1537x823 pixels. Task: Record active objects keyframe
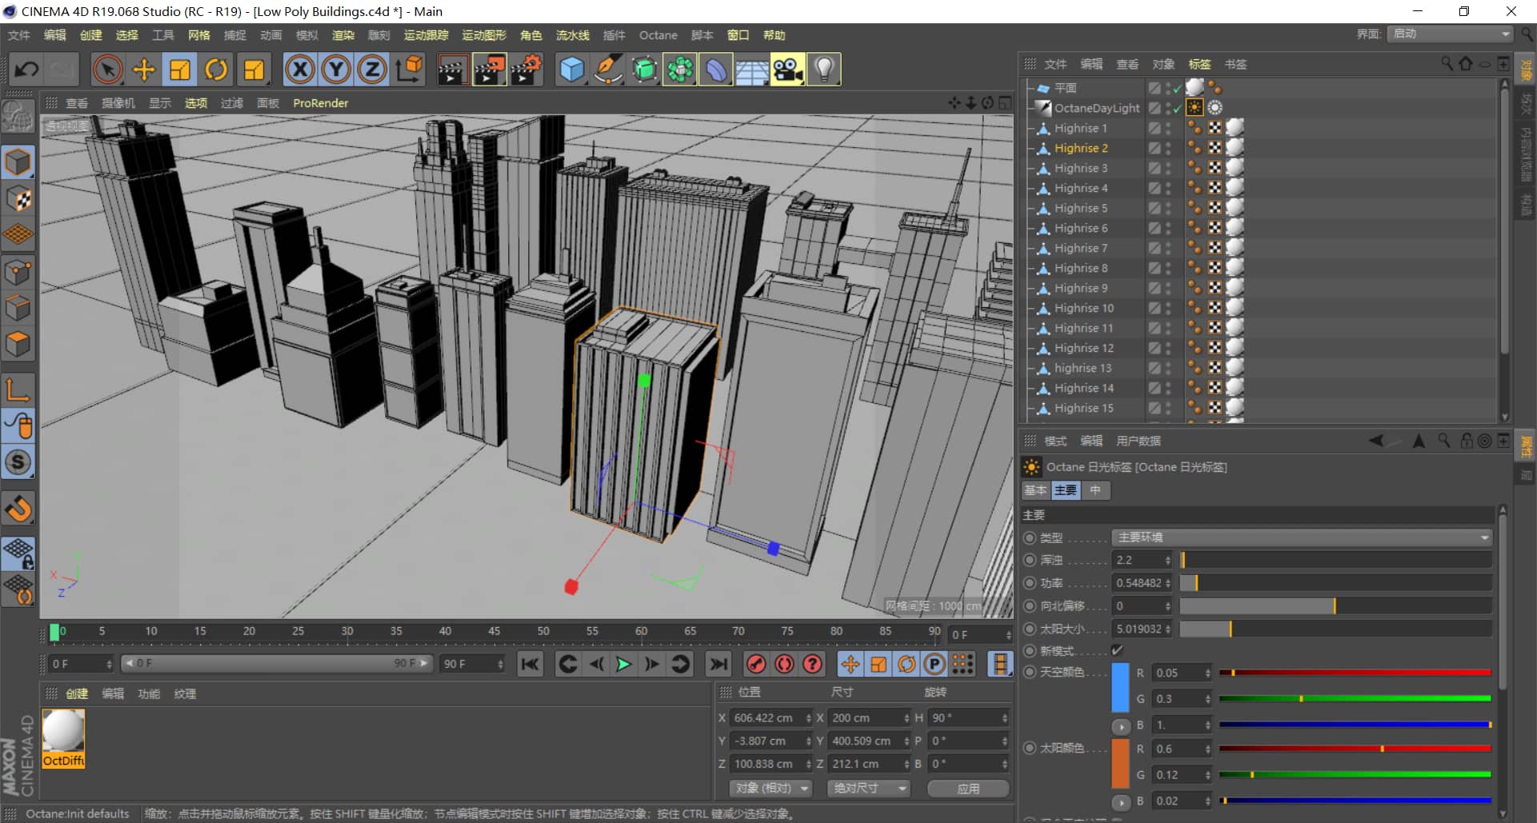coord(756,664)
